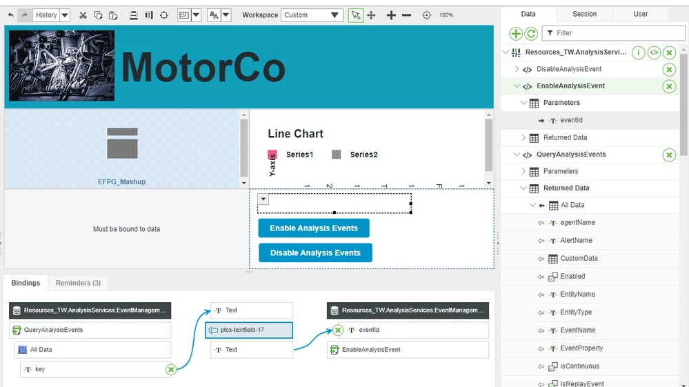Open the localization dropdown arrow
689x387 pixels.
(x=226, y=15)
